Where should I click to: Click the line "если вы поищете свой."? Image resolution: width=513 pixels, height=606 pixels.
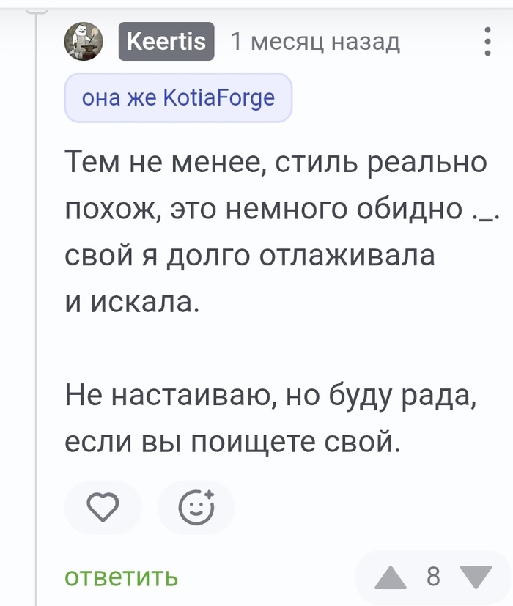click(x=233, y=443)
